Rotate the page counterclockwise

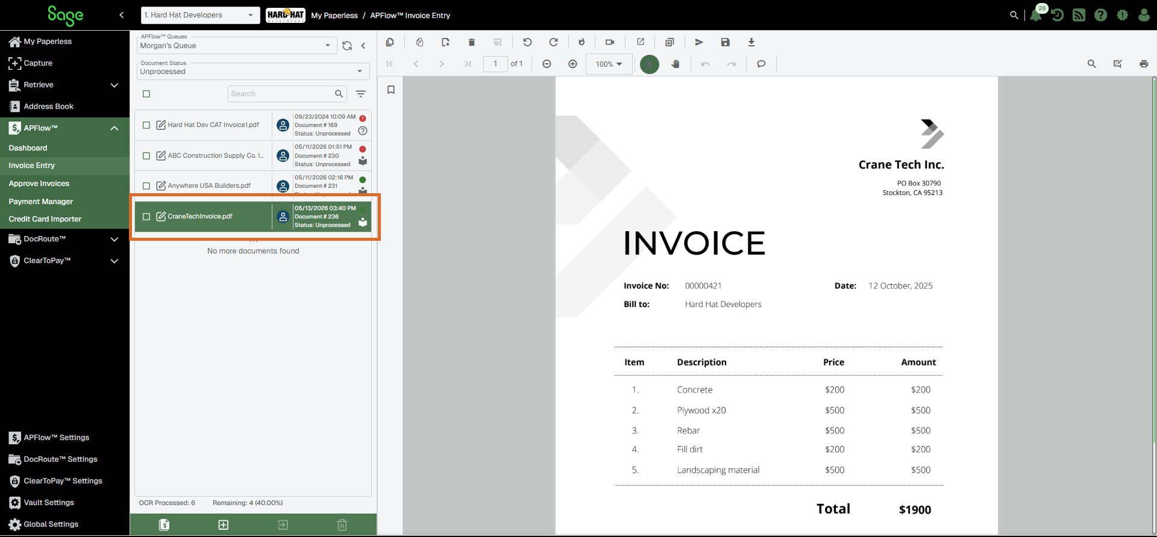pyautogui.click(x=527, y=42)
